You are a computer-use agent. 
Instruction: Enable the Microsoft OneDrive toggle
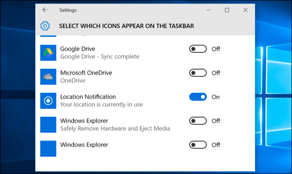point(198,73)
